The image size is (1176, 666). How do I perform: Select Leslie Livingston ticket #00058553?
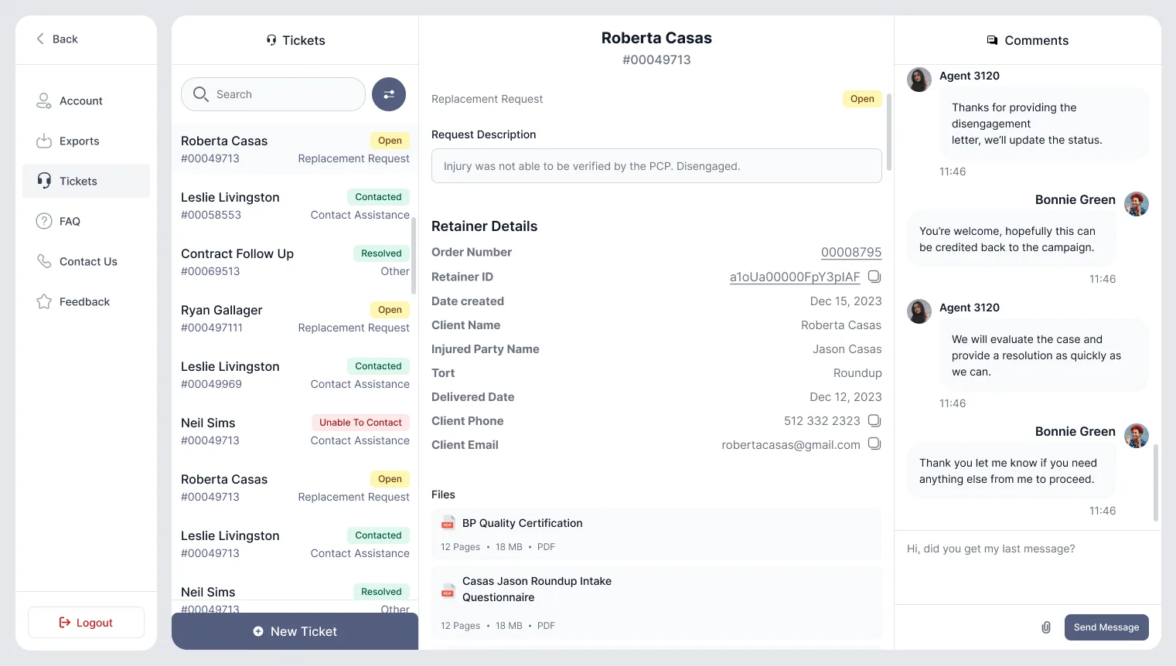click(x=295, y=206)
